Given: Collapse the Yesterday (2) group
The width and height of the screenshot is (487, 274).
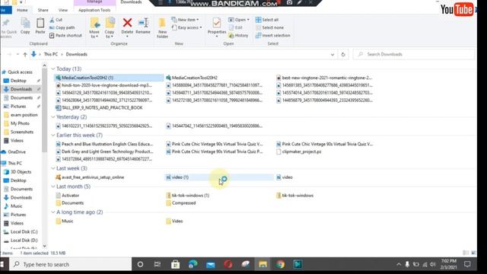Looking at the screenshot, I should [53, 116].
